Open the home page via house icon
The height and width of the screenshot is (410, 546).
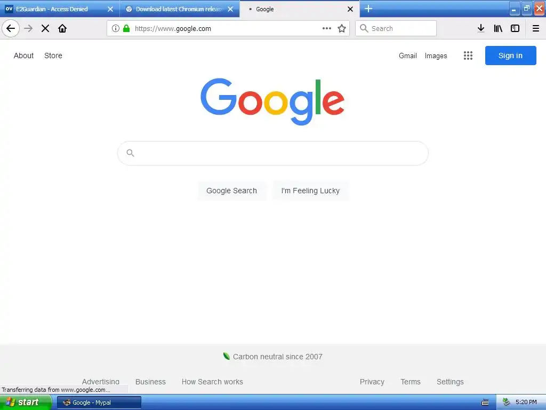62,28
